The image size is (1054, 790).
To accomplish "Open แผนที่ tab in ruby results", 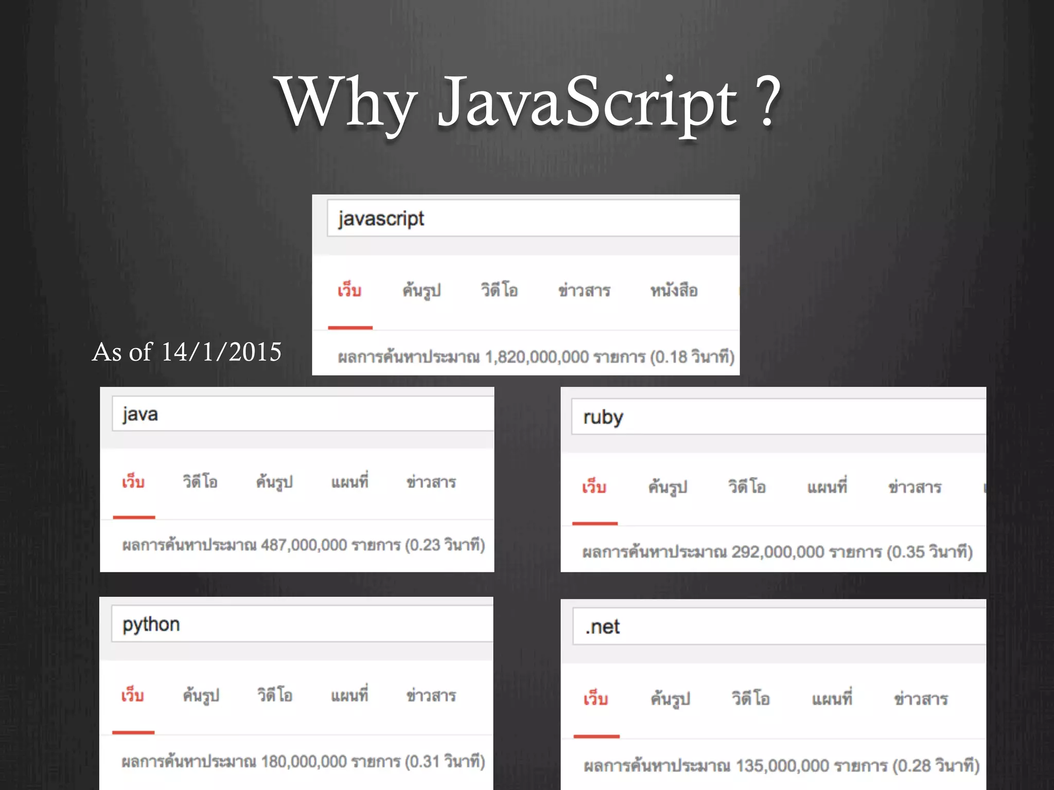I will (827, 487).
